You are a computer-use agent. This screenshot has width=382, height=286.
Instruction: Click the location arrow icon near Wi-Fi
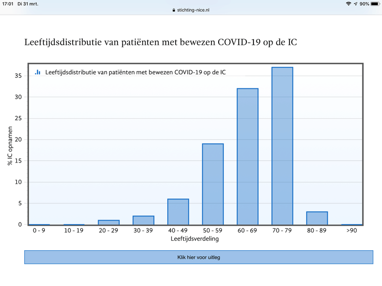coord(355,4)
